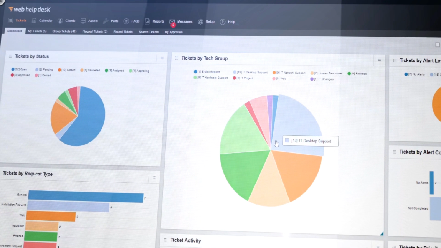
Task: Click the green Phones bar
Action: [41, 236]
